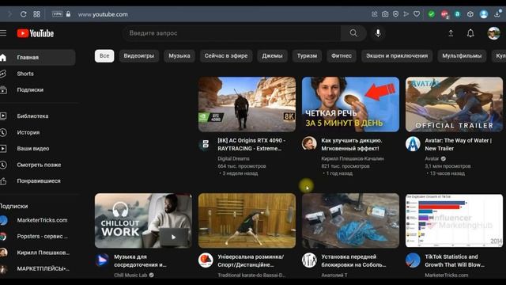This screenshot has height=285, width=506.
Task: Open the account avatar menu
Action: 493,33
